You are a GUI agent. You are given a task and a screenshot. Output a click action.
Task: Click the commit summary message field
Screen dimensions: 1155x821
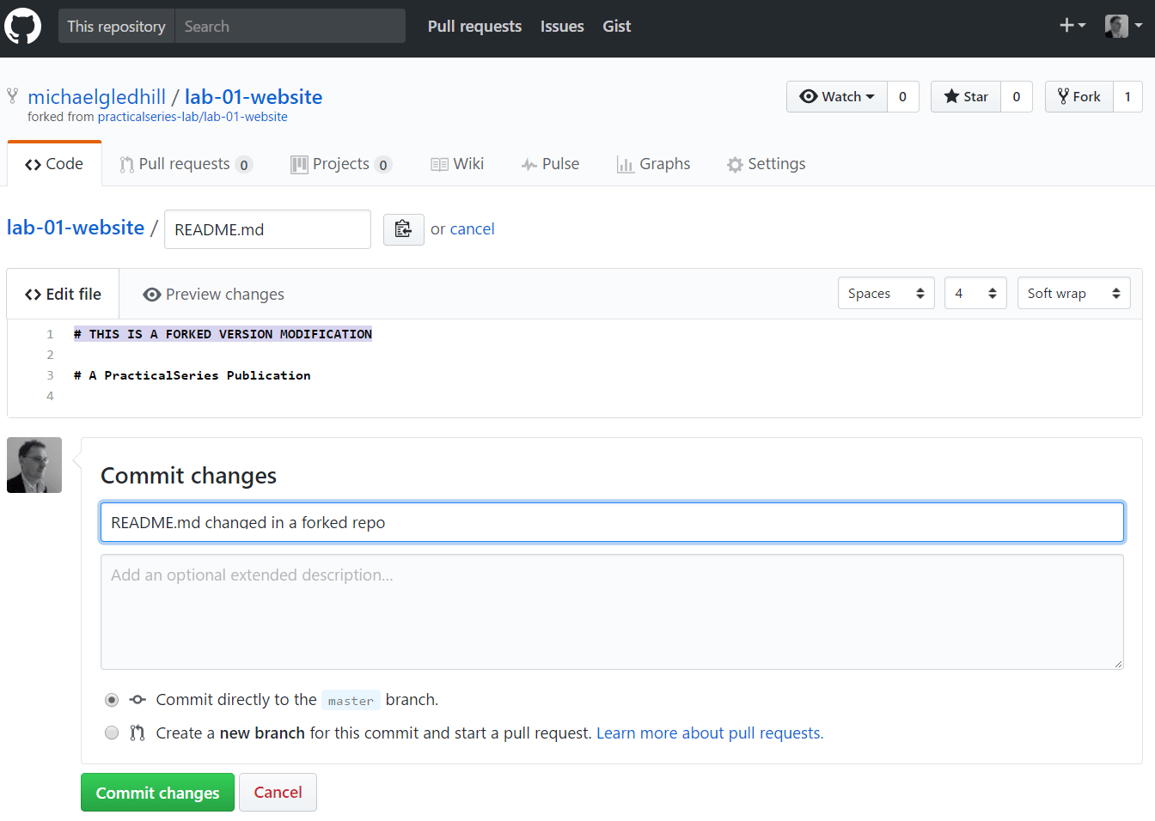tap(612, 522)
